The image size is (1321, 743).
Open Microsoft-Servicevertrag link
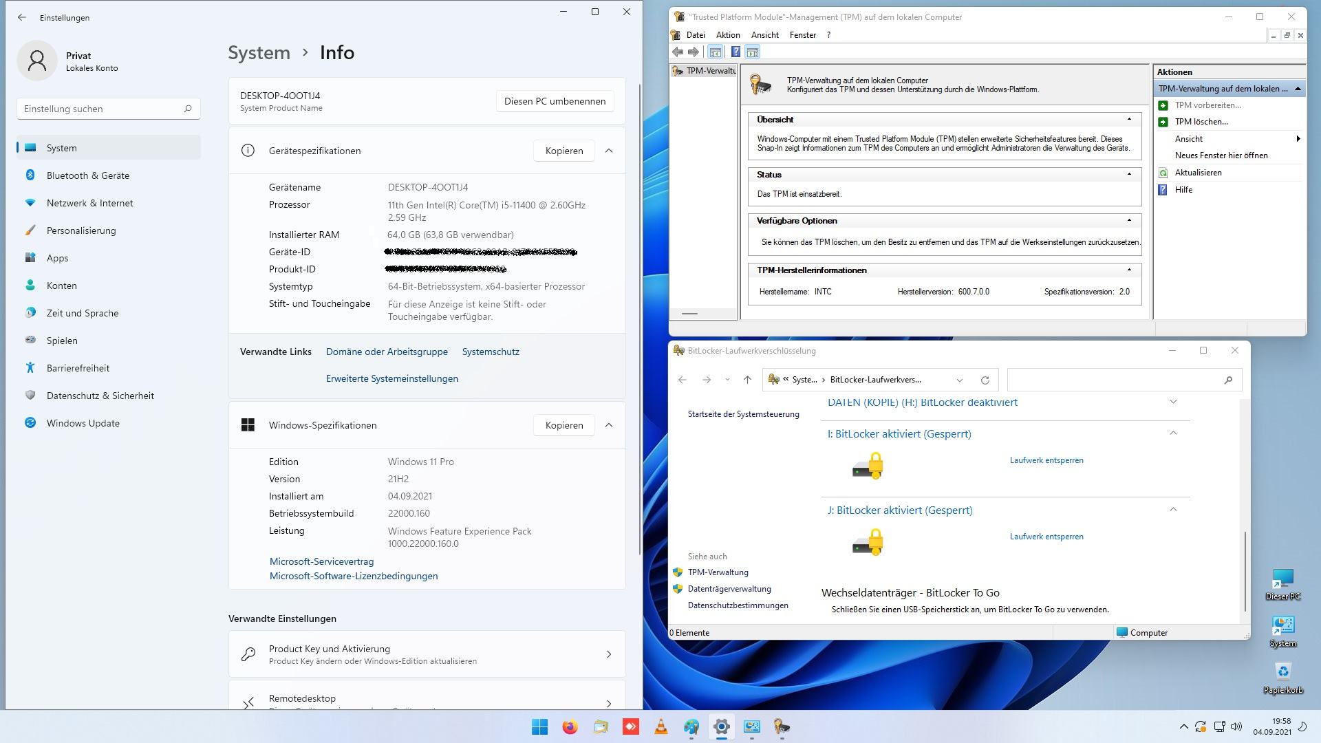point(321,561)
